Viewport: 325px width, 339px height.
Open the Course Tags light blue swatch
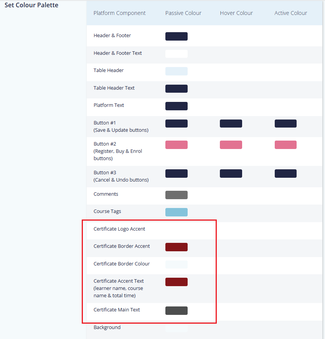tap(177, 212)
